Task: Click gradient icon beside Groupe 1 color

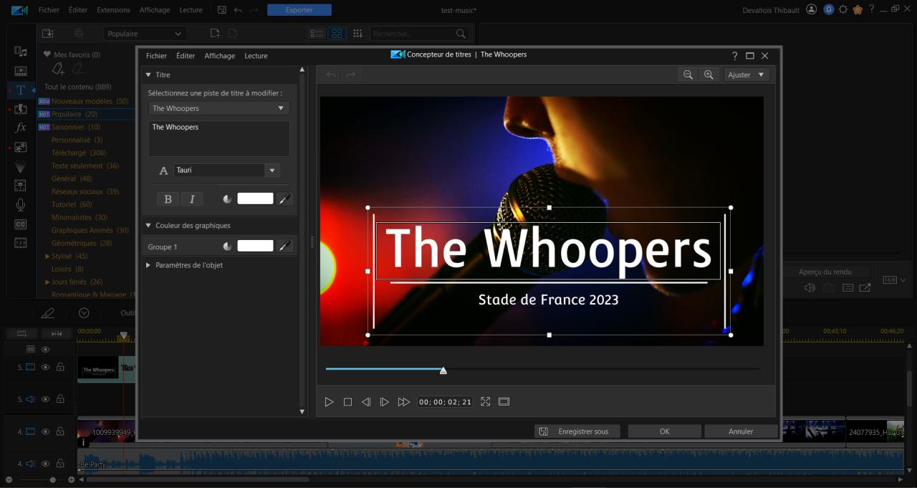Action: (x=228, y=246)
